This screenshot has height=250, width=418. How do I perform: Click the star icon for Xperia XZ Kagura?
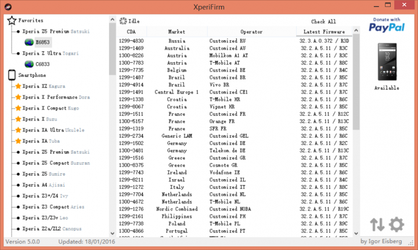(x=18, y=86)
